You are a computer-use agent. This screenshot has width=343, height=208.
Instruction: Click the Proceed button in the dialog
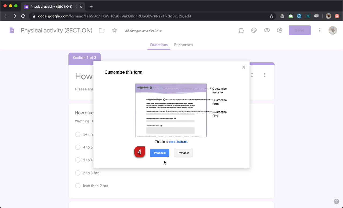159,153
